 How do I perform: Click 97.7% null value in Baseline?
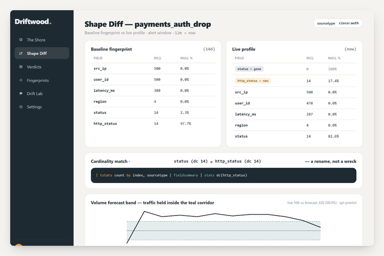click(186, 124)
